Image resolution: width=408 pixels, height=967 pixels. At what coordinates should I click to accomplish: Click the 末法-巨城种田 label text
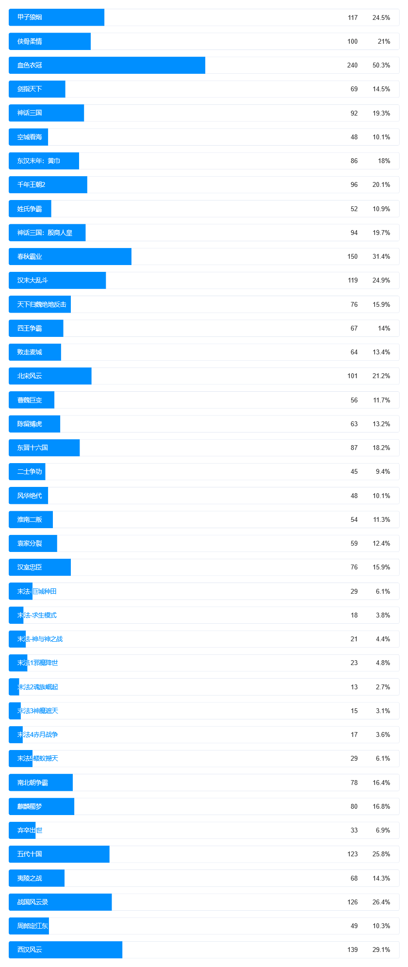(x=37, y=591)
